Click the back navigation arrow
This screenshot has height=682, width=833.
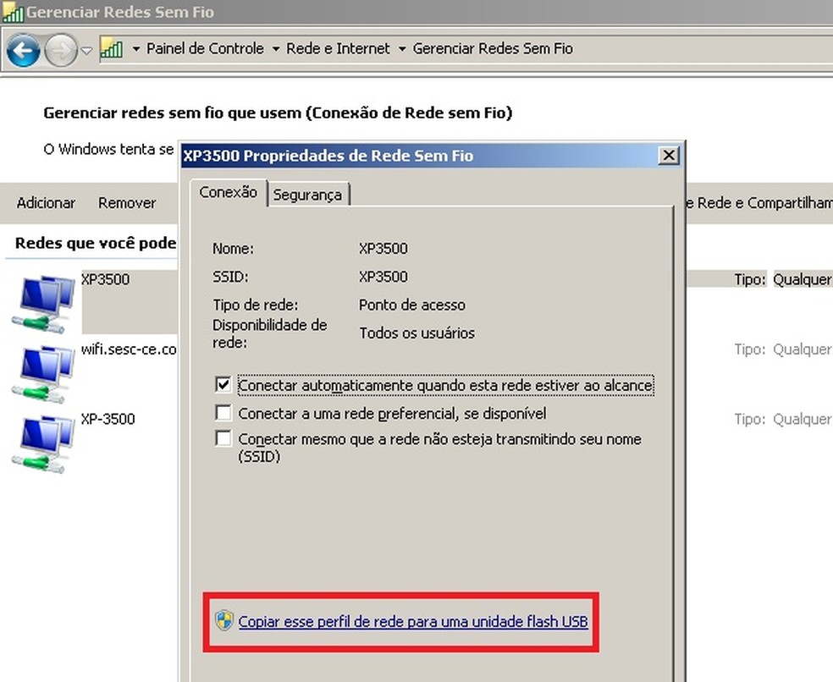pyautogui.click(x=23, y=51)
